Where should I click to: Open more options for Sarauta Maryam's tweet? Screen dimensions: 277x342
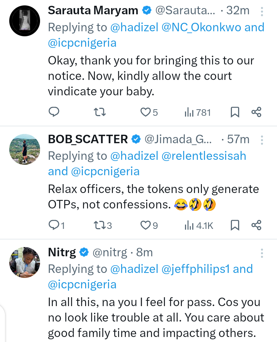[262, 12]
